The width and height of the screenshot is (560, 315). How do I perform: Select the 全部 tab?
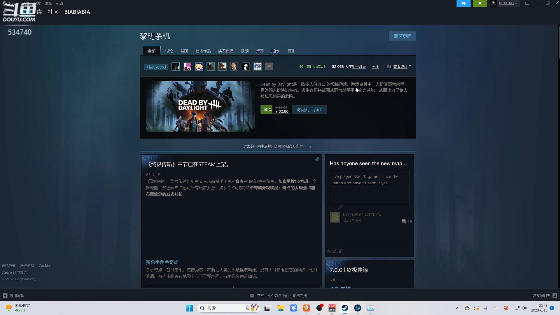[x=152, y=51]
